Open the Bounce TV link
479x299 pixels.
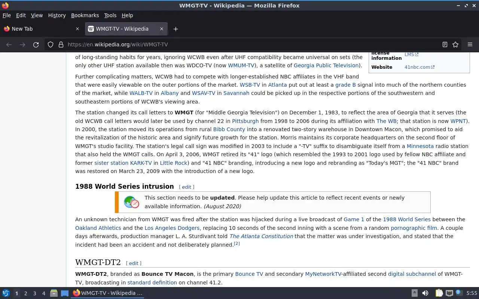(249, 274)
